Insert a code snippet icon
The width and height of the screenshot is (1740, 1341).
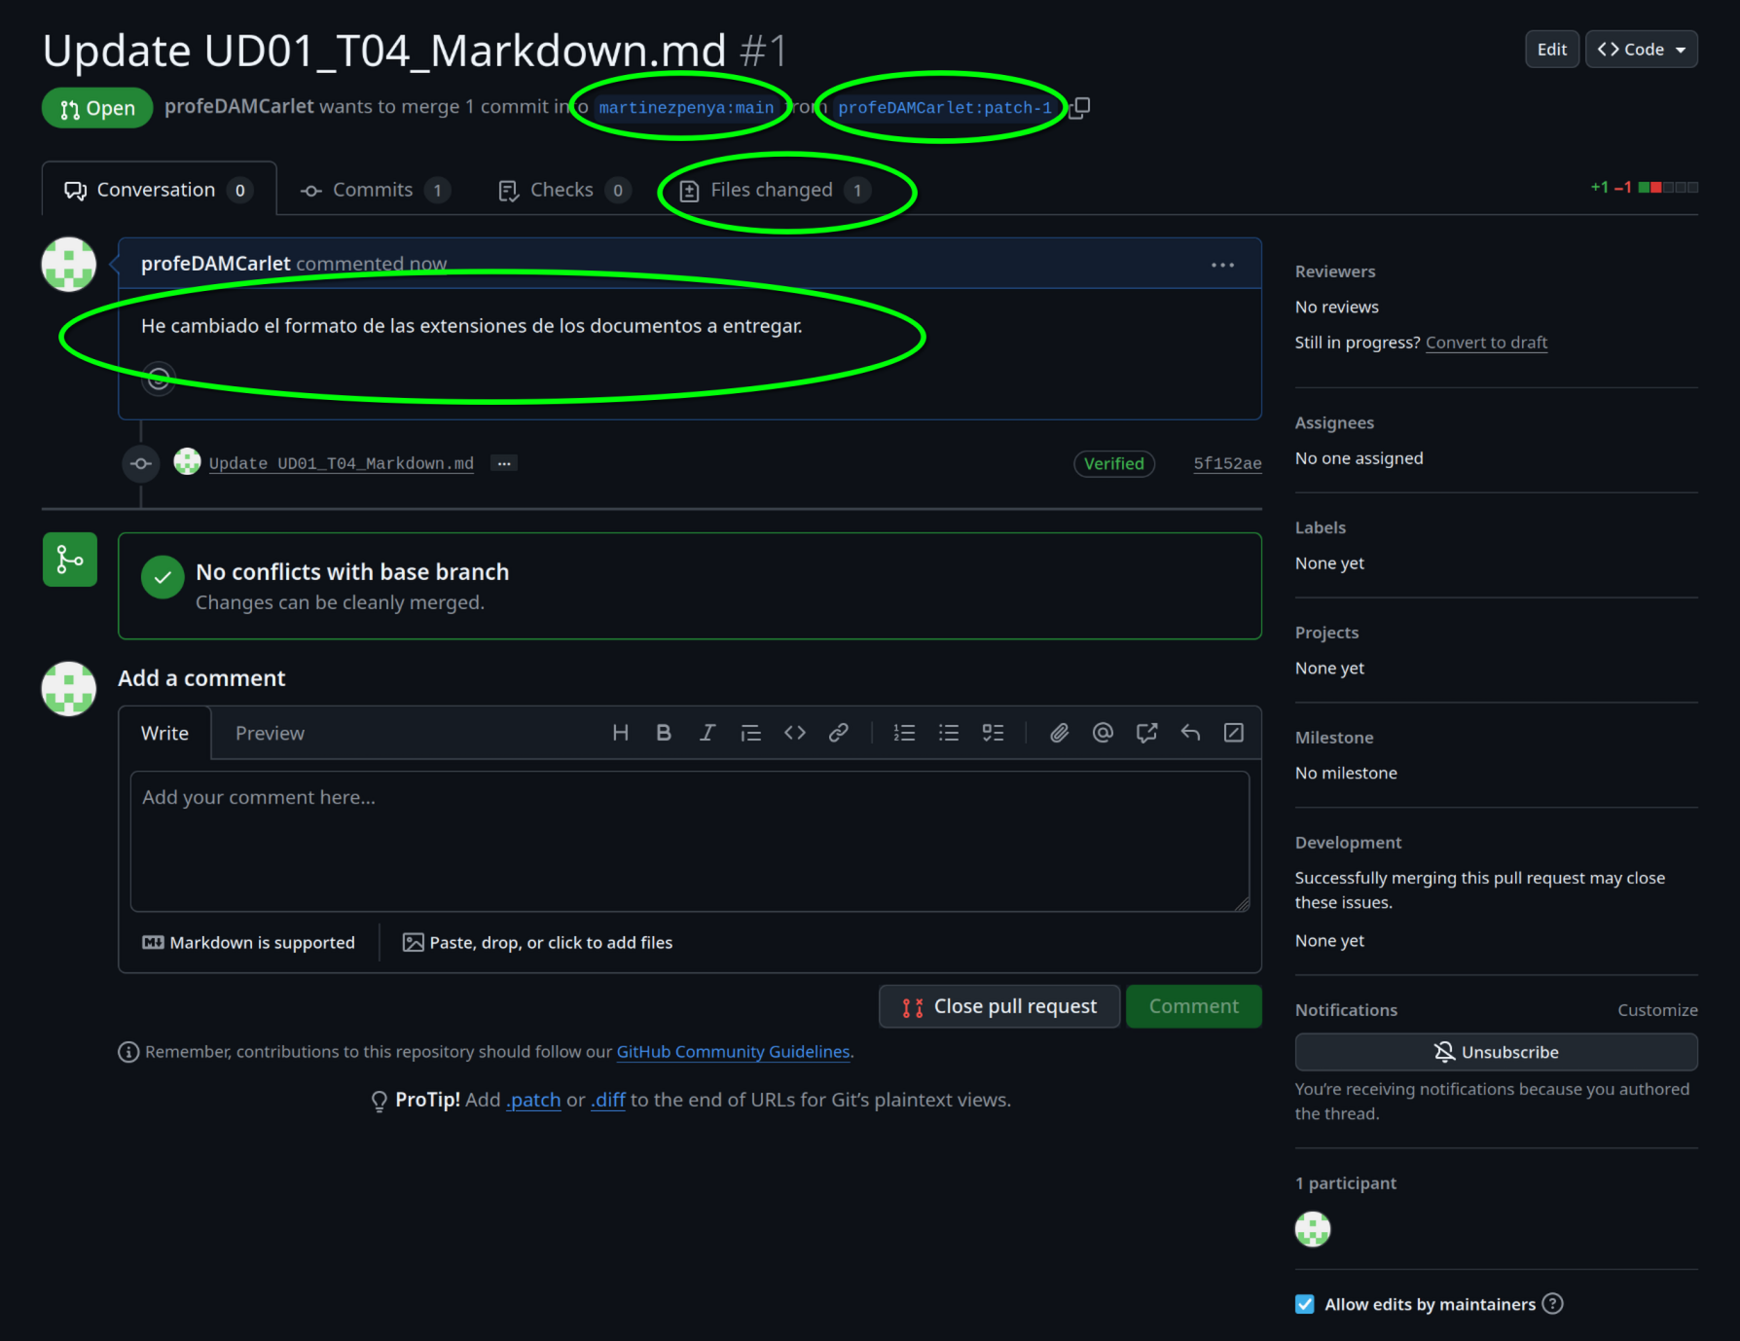(795, 733)
